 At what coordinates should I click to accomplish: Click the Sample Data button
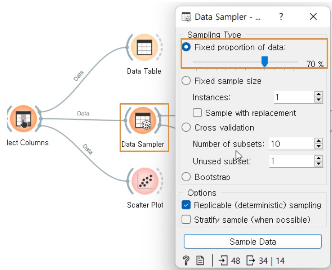(253, 241)
